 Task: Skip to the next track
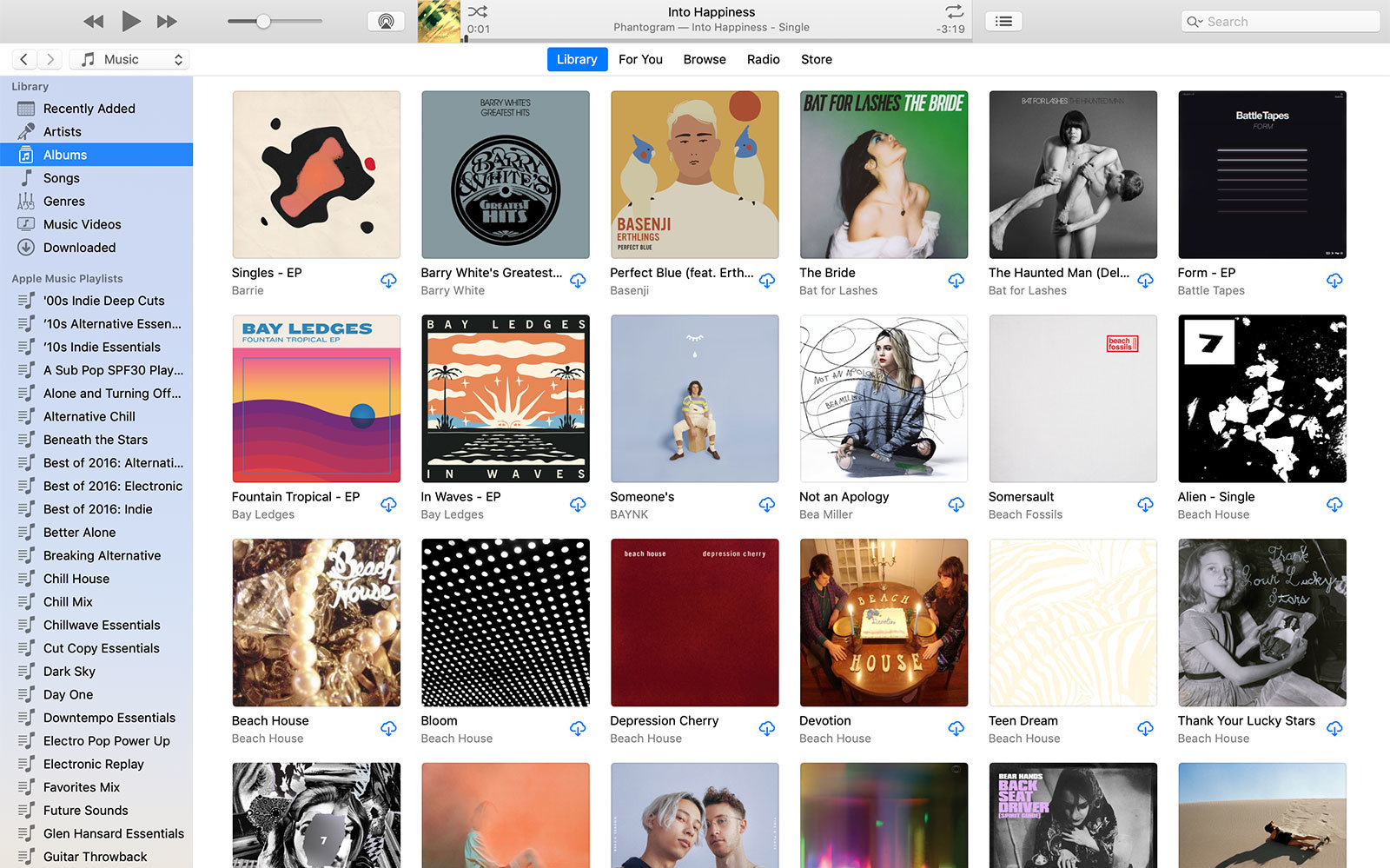coord(167,21)
